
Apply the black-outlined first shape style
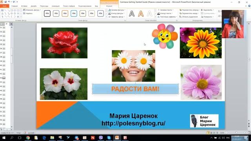pos(47,13)
